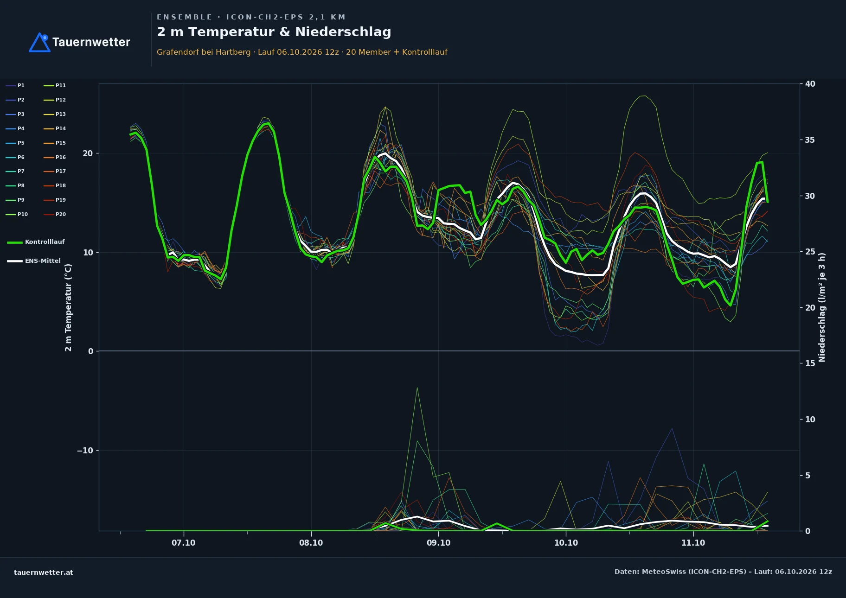Select the P1 legend entry

point(15,85)
